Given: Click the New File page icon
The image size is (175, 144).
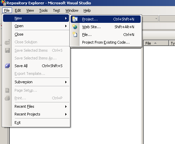Looking at the screenshot, I should point(75,35).
